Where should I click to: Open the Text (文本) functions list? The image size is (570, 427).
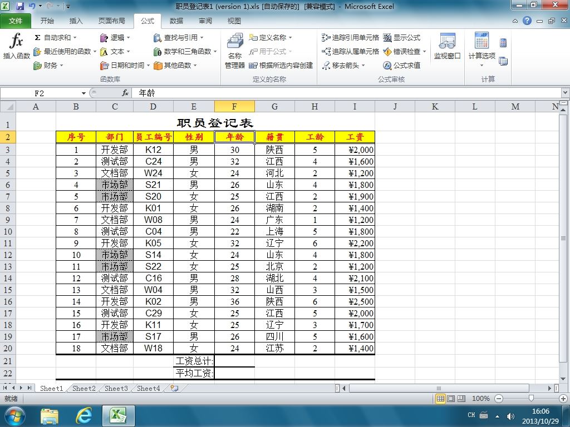pos(115,52)
